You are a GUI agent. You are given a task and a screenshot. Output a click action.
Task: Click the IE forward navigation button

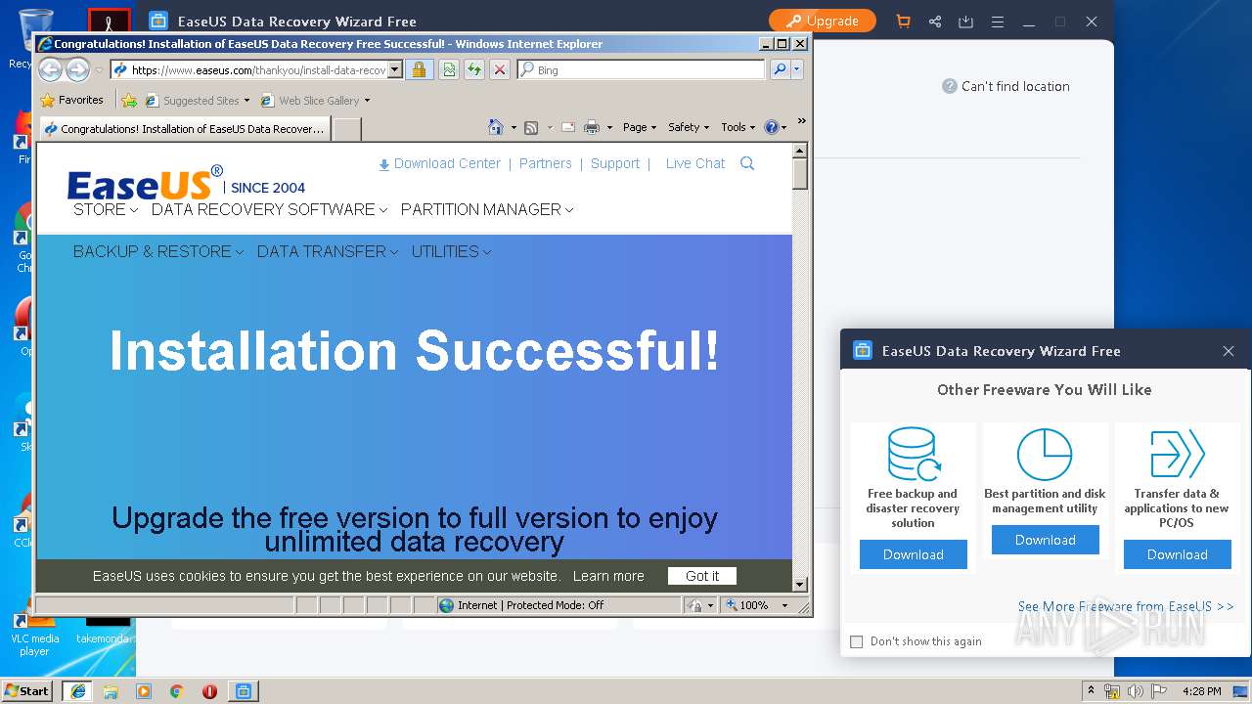click(x=77, y=69)
